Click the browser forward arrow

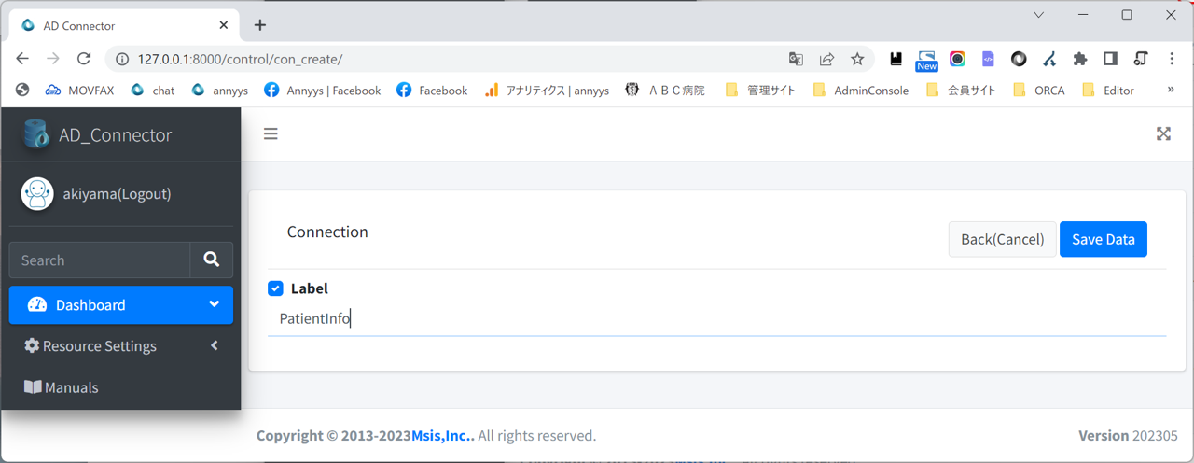[x=53, y=59]
